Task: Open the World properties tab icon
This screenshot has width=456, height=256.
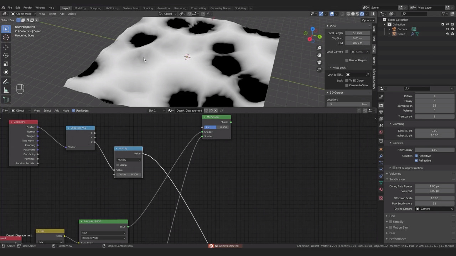Action: pos(381,132)
